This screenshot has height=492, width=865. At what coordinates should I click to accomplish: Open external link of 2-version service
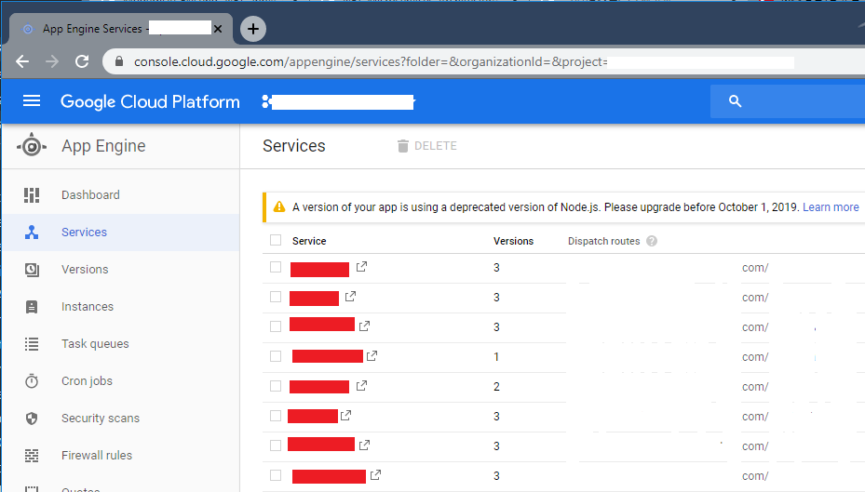click(x=361, y=386)
